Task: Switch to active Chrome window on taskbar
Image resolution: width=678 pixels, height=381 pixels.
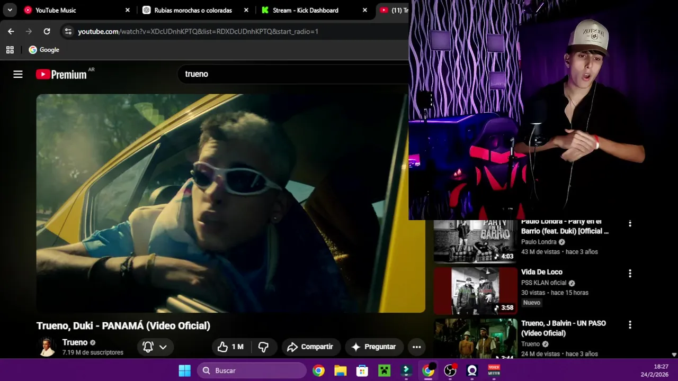Action: coord(428,370)
